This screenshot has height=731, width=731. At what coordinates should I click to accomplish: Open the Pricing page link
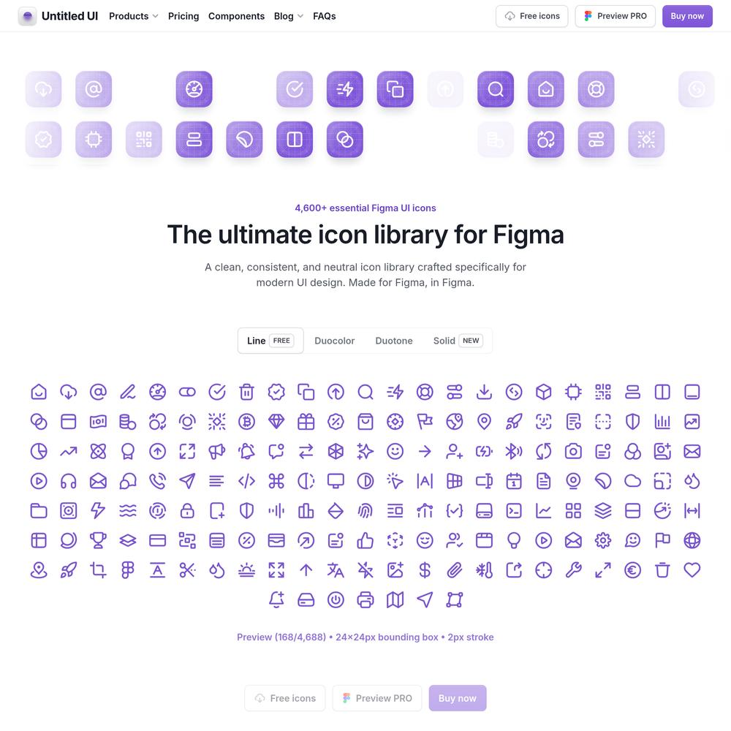point(183,16)
